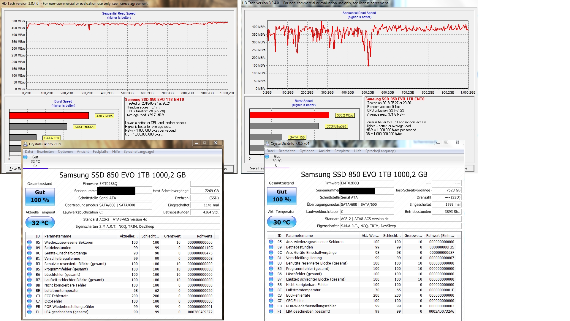Image resolution: width=570 pixels, height=321 pixels.
Task: Open the Ansicht menu
Action: pos(83,152)
